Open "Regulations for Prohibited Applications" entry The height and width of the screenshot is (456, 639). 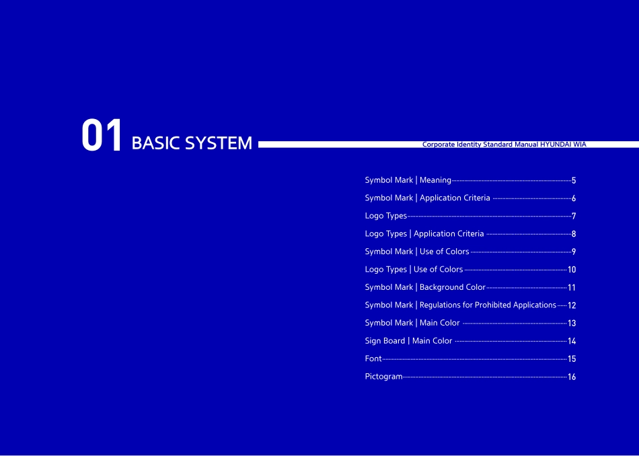(463, 305)
